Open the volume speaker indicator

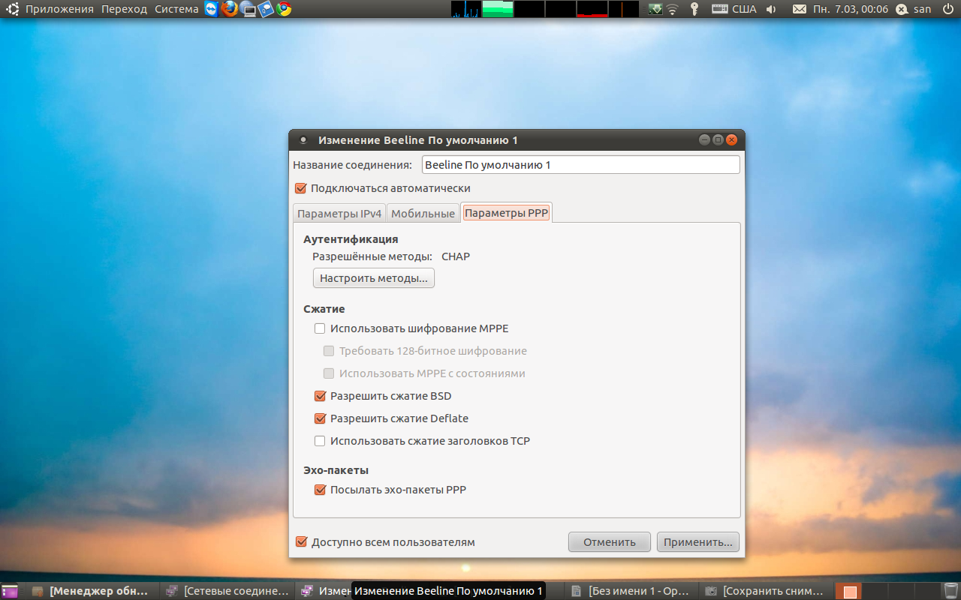point(771,9)
